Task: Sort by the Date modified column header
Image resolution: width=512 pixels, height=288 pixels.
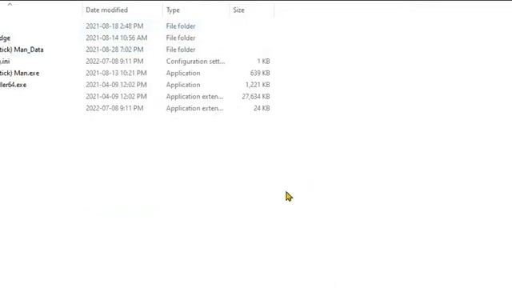Action: click(106, 10)
